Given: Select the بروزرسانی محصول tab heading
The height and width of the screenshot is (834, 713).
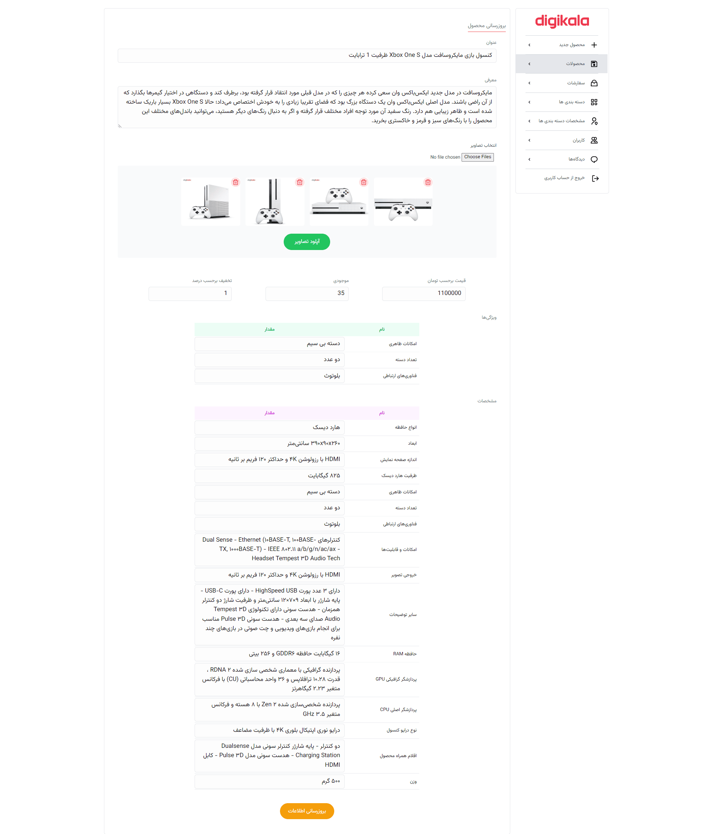Looking at the screenshot, I should point(486,26).
